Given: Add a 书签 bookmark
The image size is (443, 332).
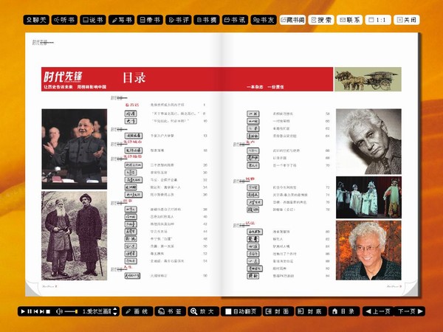Looking at the screenshot, I should pyautogui.click(x=170, y=311).
